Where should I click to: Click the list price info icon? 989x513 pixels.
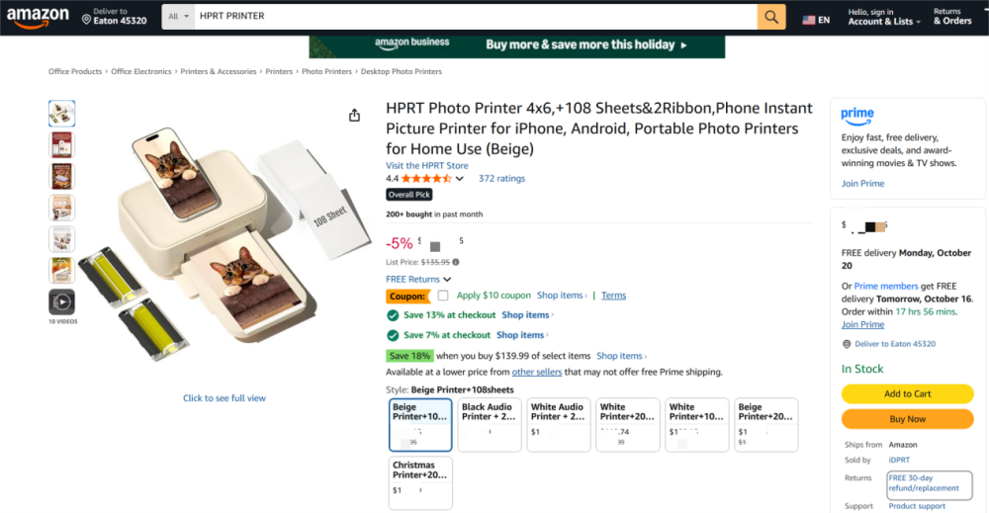click(x=456, y=262)
